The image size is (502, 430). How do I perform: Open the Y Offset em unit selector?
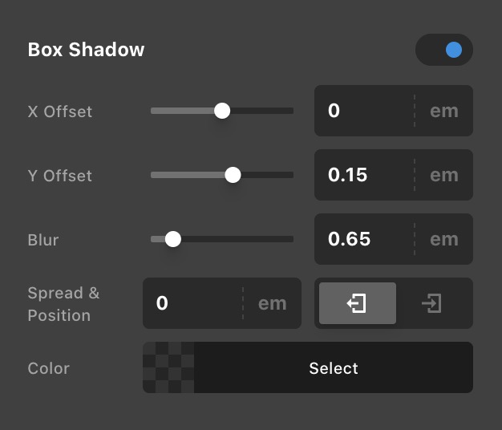444,175
